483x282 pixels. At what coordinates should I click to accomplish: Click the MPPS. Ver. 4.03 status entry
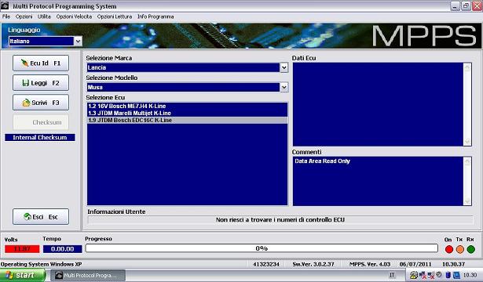[370, 264]
